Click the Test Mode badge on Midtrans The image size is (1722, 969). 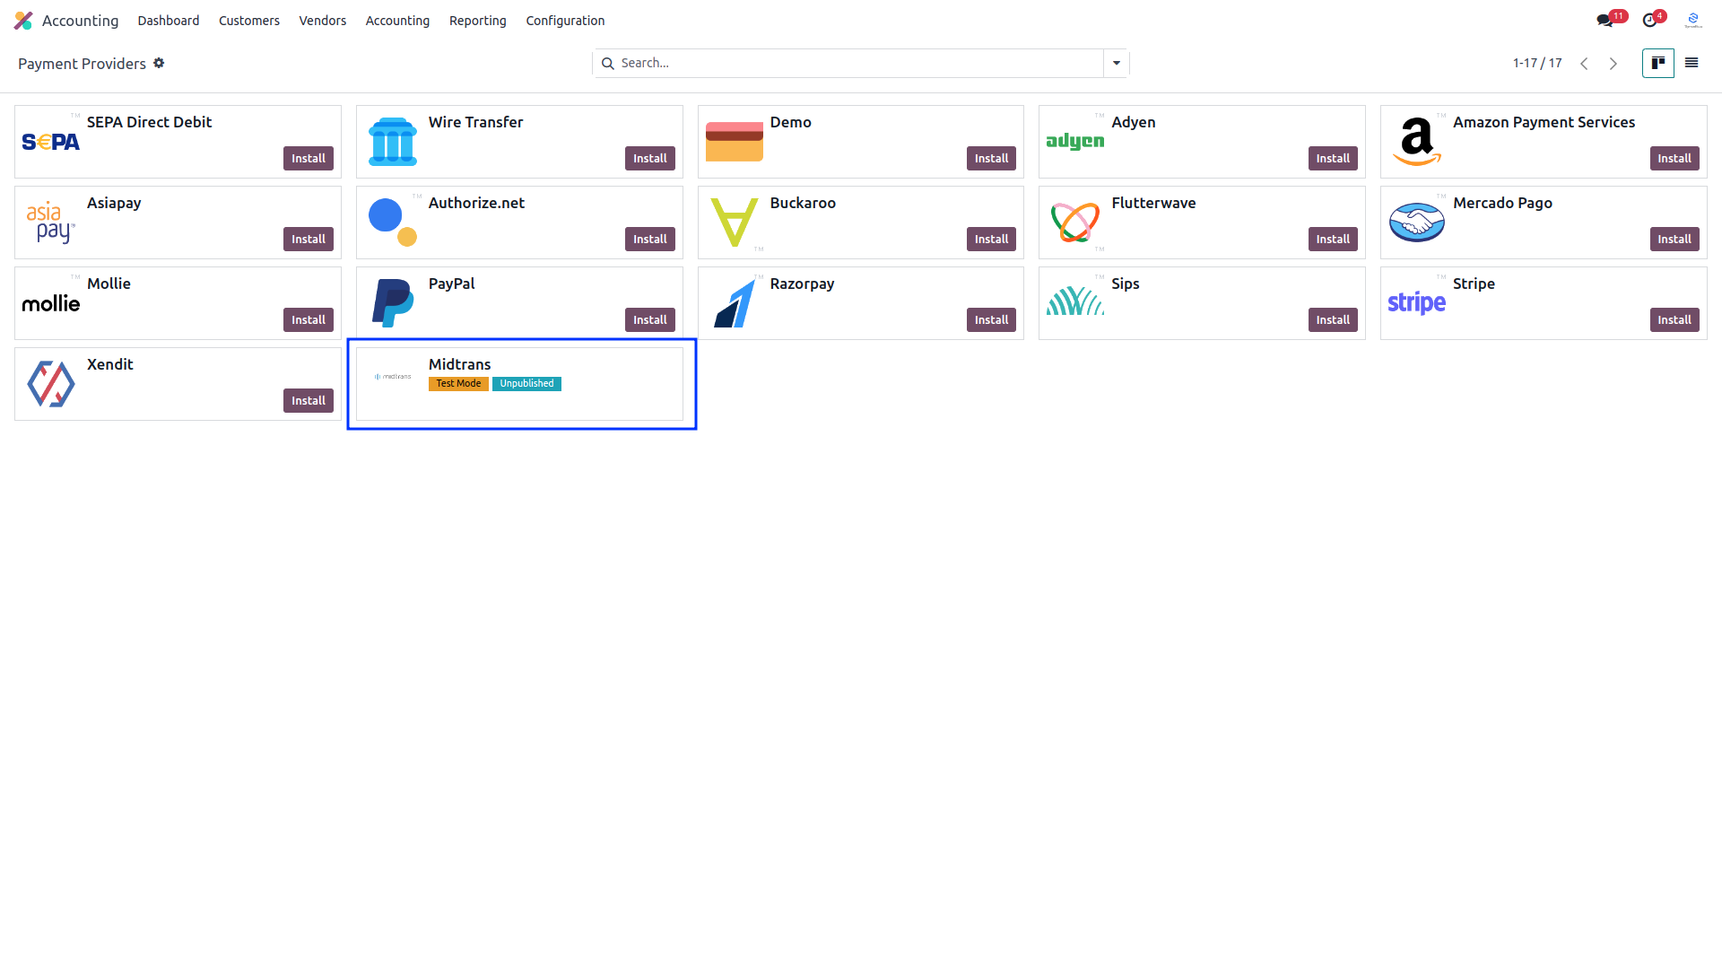(x=458, y=383)
